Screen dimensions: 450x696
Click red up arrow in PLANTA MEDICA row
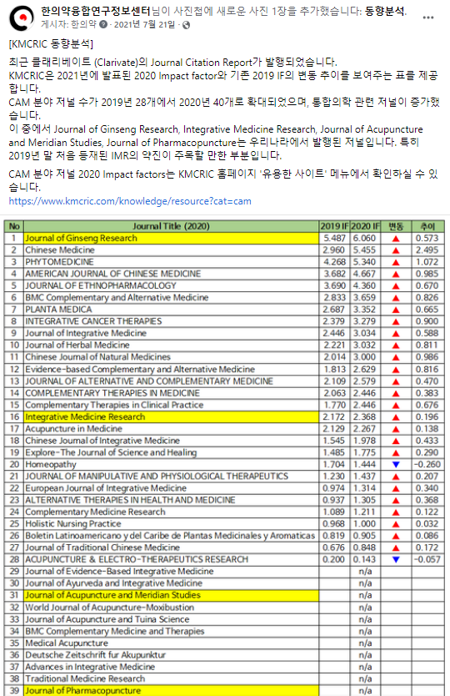(396, 310)
